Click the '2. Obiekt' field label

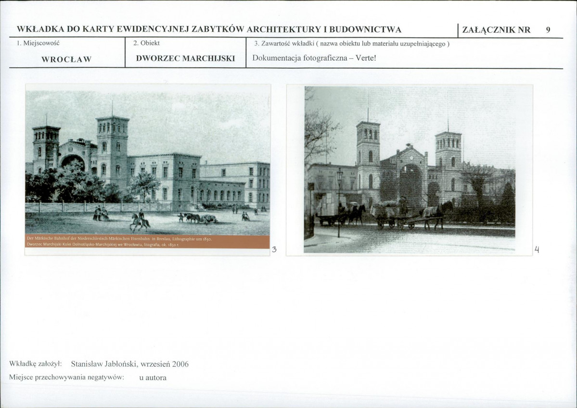click(146, 43)
